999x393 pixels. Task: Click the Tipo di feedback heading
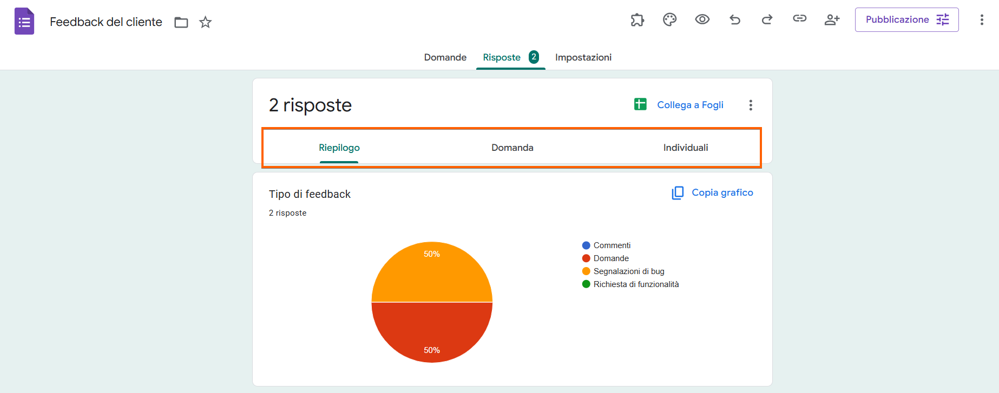310,194
